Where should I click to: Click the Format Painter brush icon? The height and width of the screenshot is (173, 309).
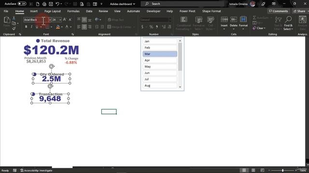coord(14,29)
